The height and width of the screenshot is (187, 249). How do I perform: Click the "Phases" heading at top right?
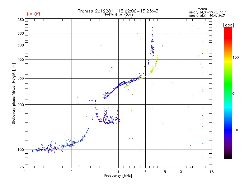pos(201,9)
